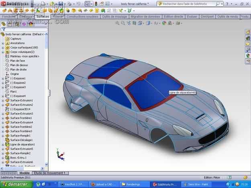Click the help question mark in status bar
251x188 pixels.
(230, 178)
